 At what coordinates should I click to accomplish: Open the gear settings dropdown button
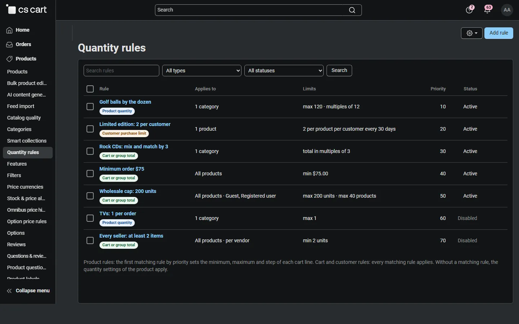pos(472,33)
